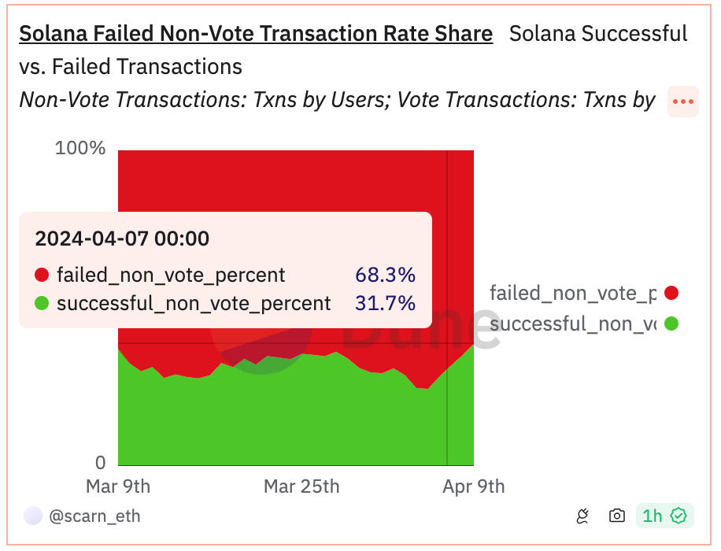Open the Solana Failed Non-Vote Transaction Rate Share link

tap(256, 34)
